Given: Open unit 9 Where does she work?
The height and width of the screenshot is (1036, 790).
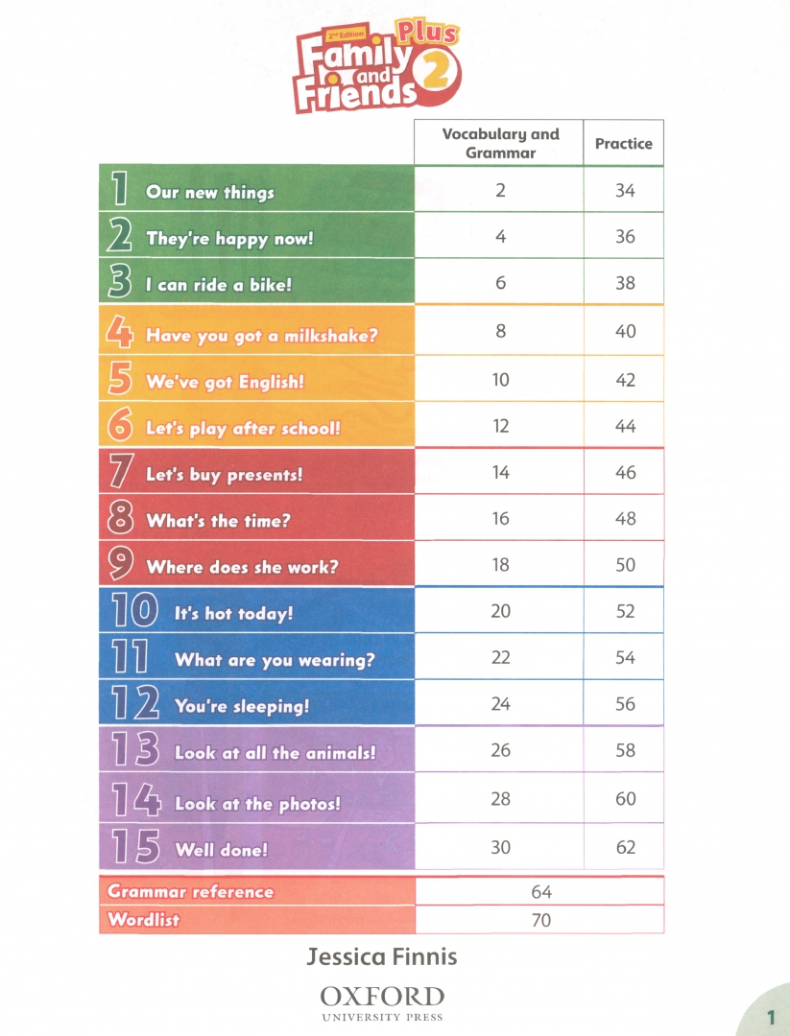Looking at the screenshot, I should pyautogui.click(x=256, y=564).
